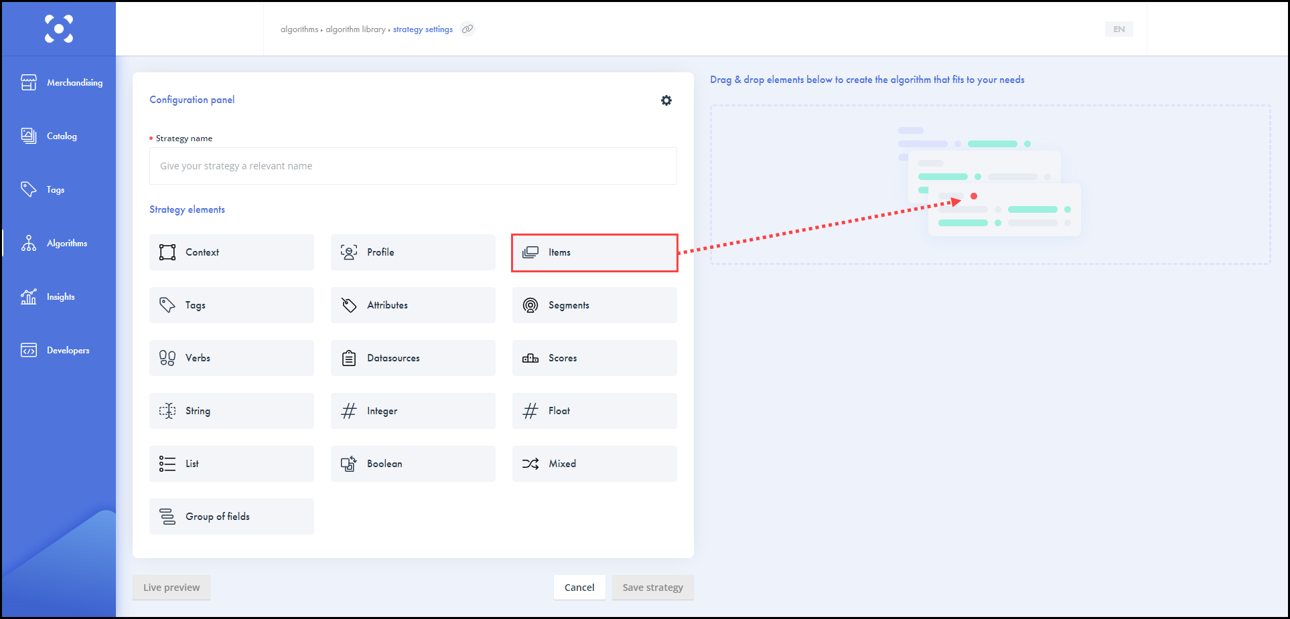
Task: Click the app logo in the sidebar
Action: pos(59,29)
